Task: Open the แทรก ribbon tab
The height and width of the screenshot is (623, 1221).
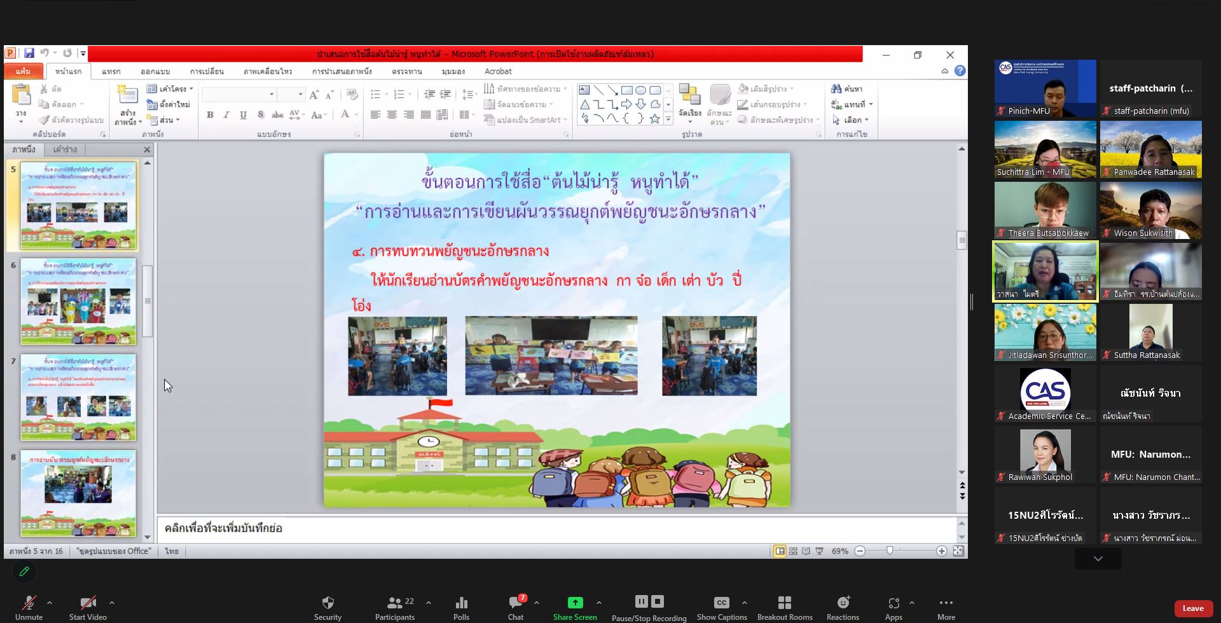Action: tap(111, 71)
